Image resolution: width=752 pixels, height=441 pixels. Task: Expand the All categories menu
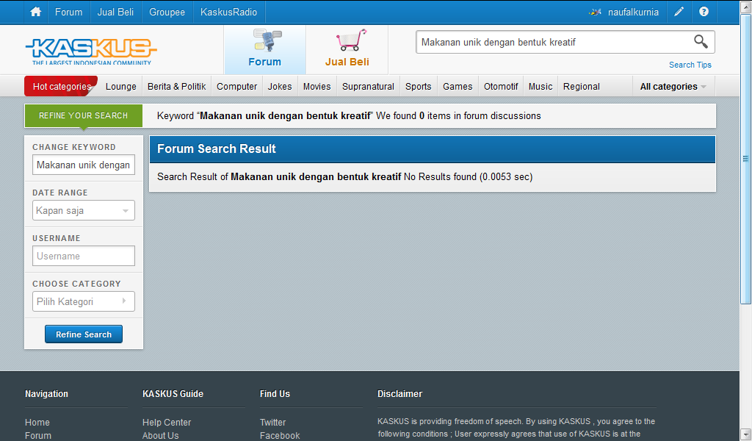click(673, 87)
